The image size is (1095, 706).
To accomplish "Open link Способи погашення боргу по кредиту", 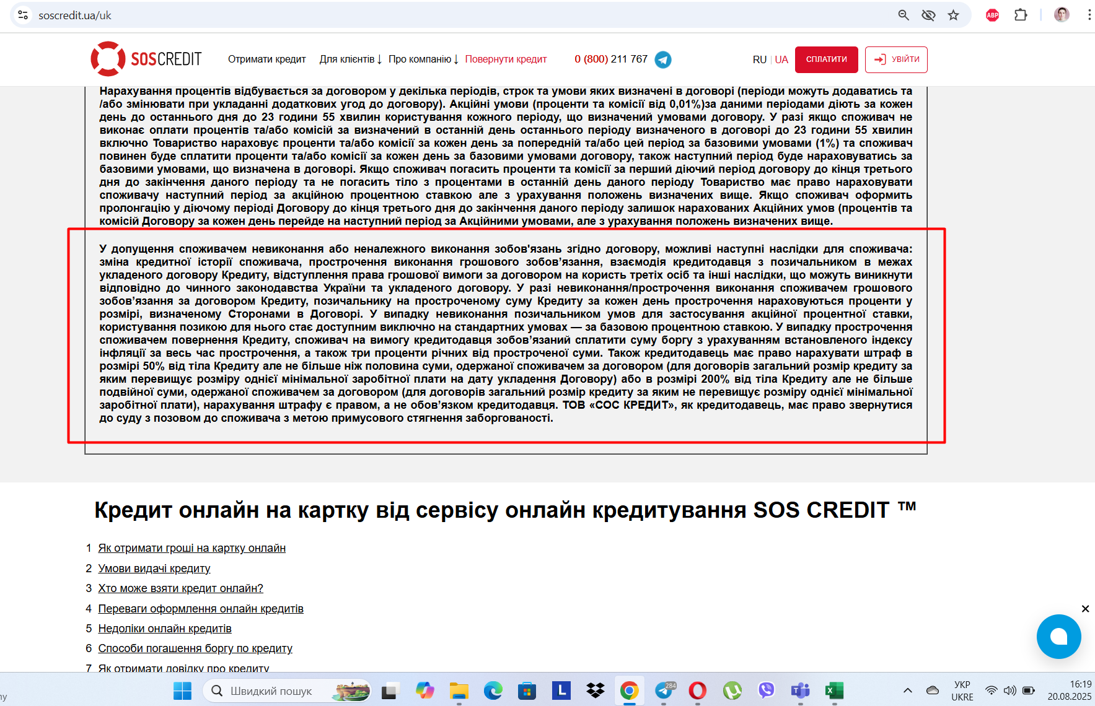I will [195, 648].
